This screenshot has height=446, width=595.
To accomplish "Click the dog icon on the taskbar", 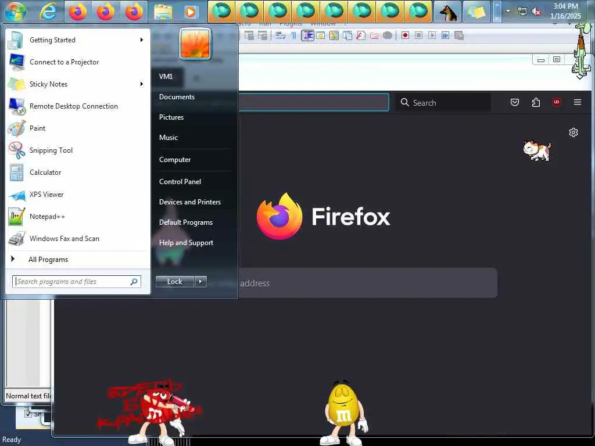I will [447, 12].
